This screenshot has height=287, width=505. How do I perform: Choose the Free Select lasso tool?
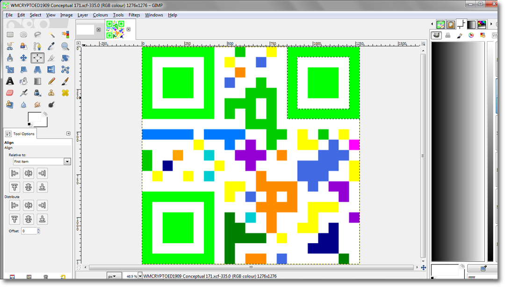(37, 35)
